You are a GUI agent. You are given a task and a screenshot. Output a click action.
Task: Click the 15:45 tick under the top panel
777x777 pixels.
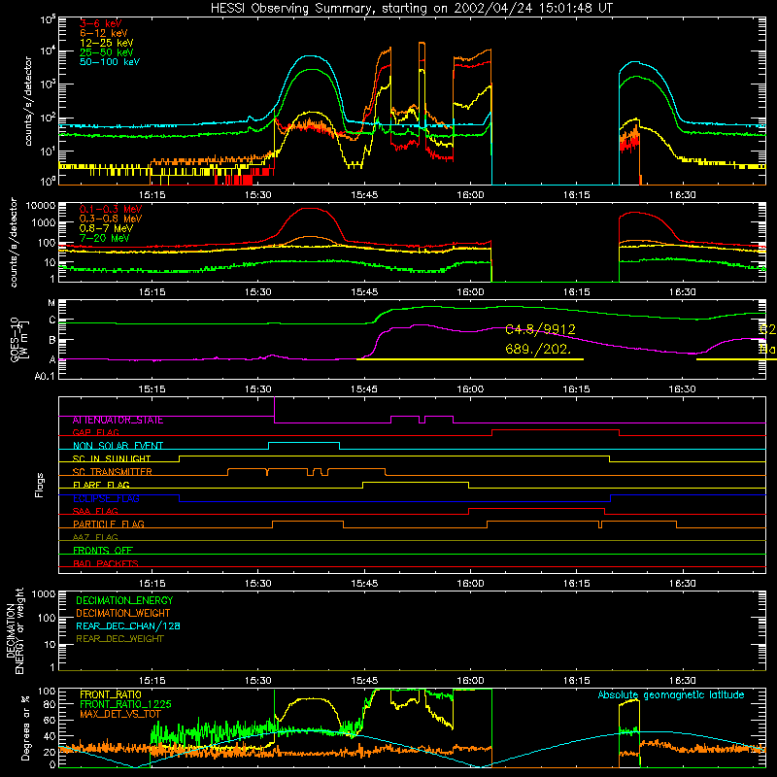point(364,195)
